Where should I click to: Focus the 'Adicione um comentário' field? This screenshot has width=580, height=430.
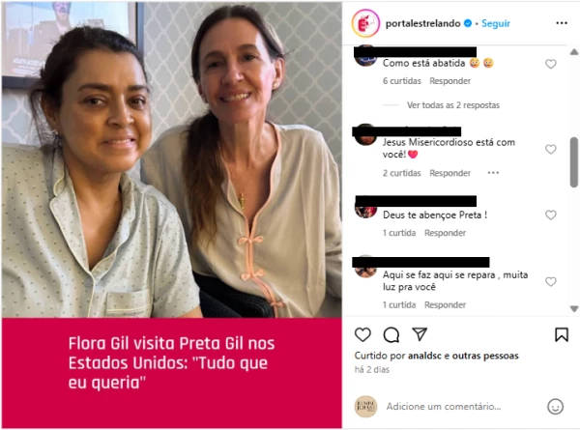(444, 407)
